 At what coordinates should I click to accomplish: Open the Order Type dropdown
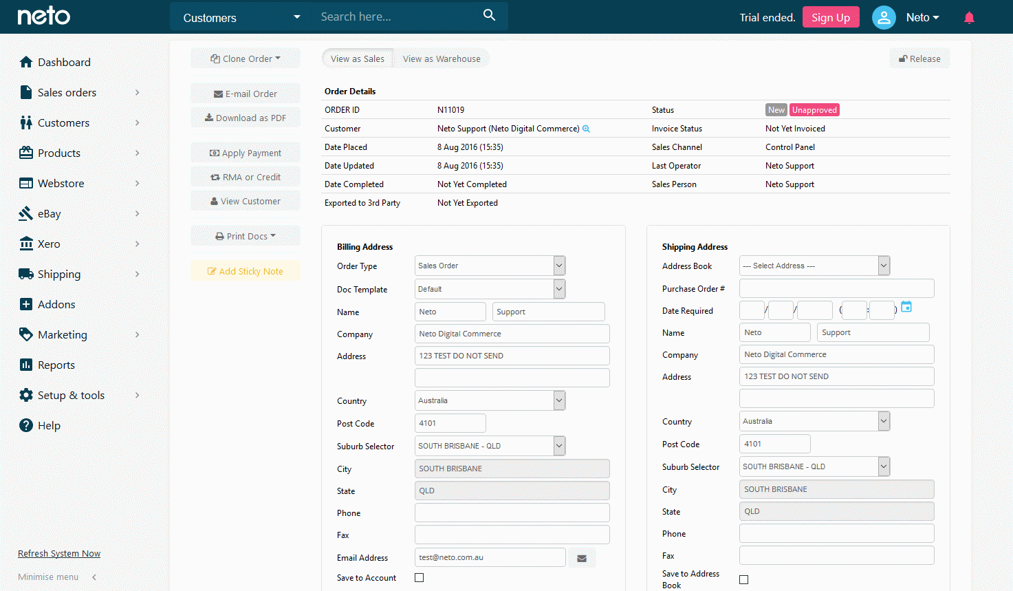[x=490, y=266]
